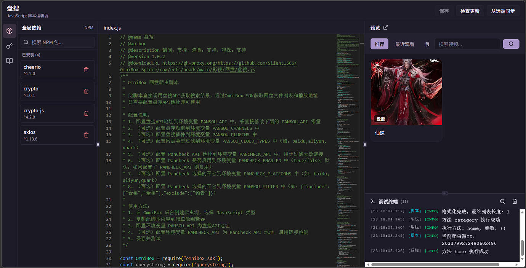The width and height of the screenshot is (526, 268).
Task: Click line number 30 in the gutter
Action: coord(109,258)
